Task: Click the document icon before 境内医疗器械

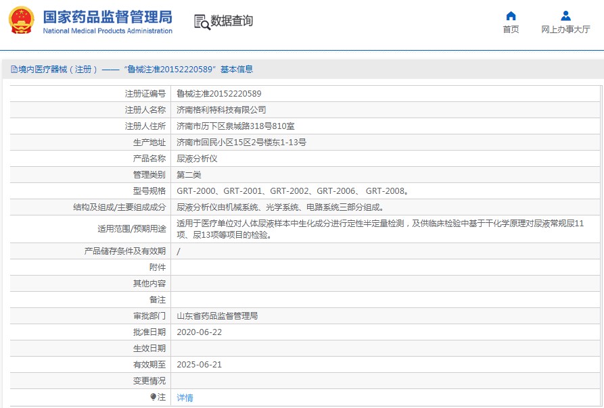Action: coord(14,69)
